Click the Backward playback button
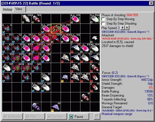 coord(12,117)
